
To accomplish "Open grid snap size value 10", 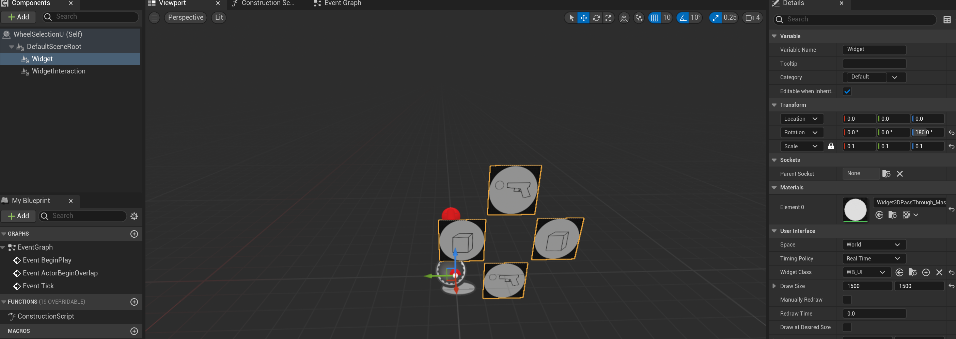I will [667, 17].
